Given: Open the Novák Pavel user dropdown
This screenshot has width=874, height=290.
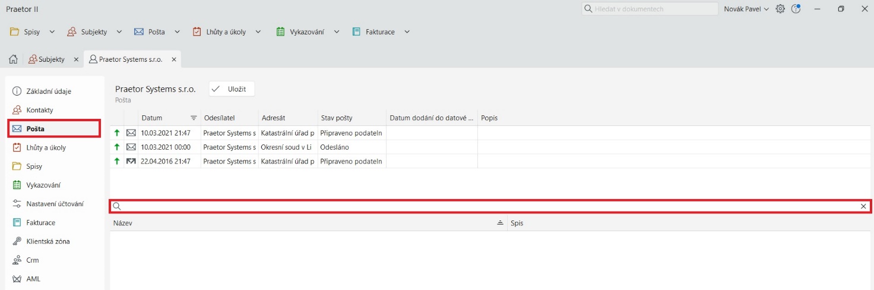Looking at the screenshot, I should (746, 9).
